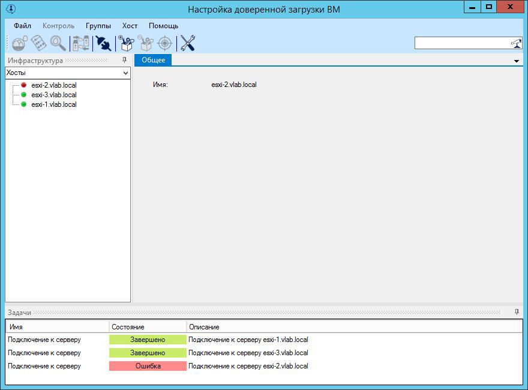Click the application icon in title bar
The width and height of the screenshot is (528, 390).
pos(11,8)
